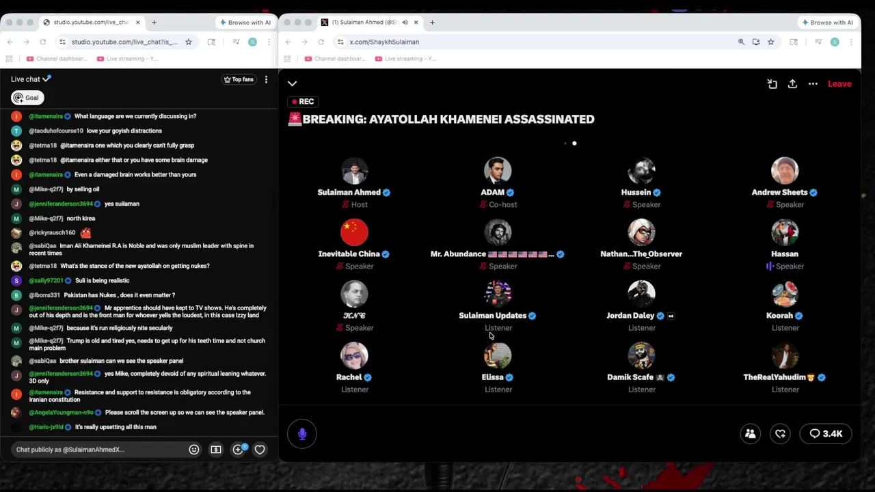
Task: Open Inevitable China flag avatar
Action: [x=354, y=232]
